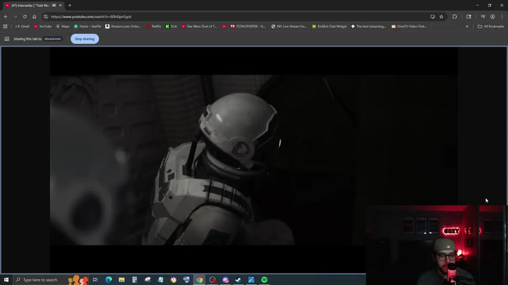The image size is (508, 285).
Task: Go back using browser back arrow
Action: (x=6, y=17)
